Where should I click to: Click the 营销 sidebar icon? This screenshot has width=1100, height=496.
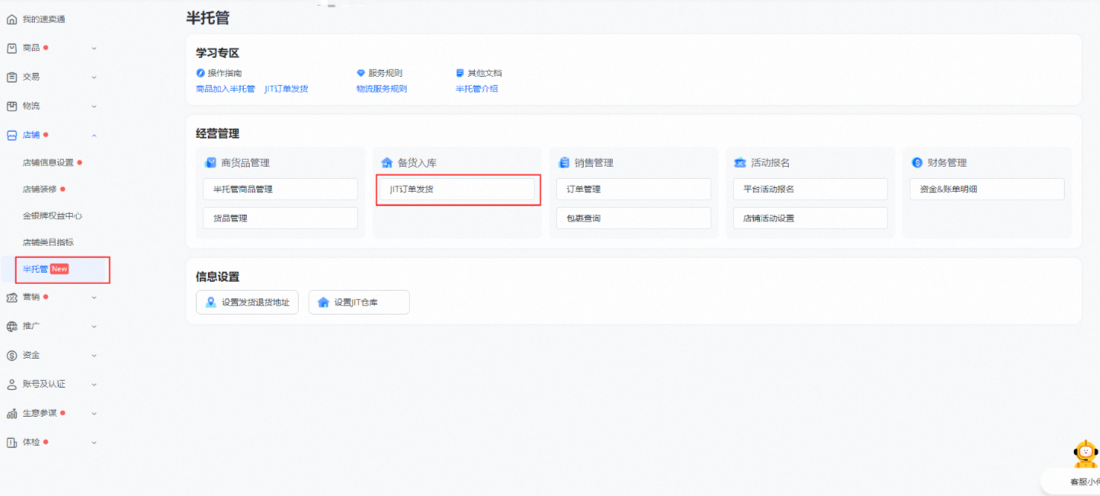pos(11,297)
